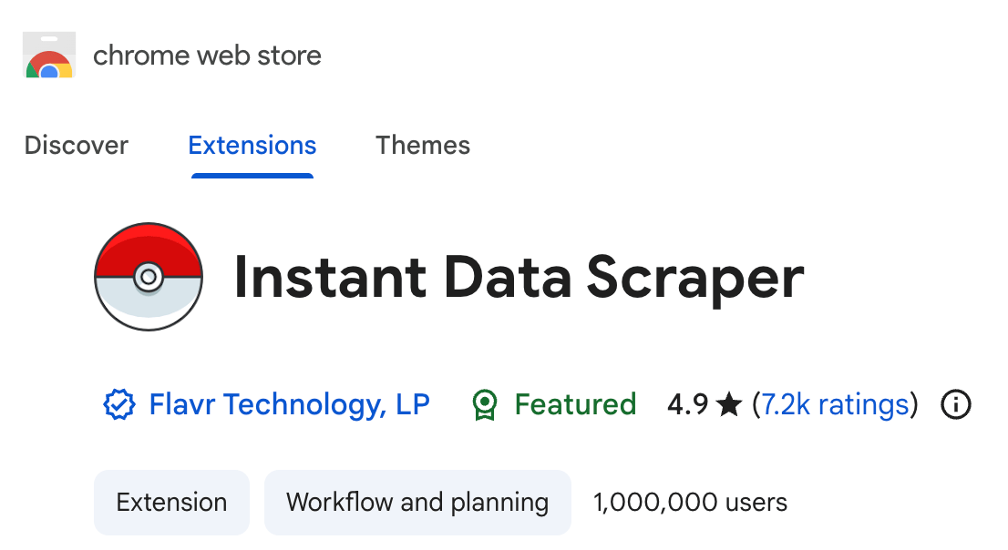View the 7.2k ratings link
The image size is (1008, 550).
(835, 405)
